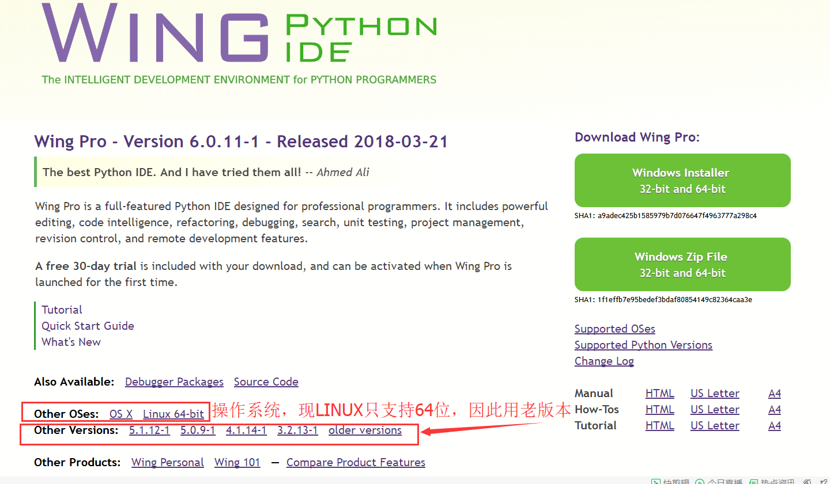
Task: Go to Wing Personal product
Action: tap(168, 462)
